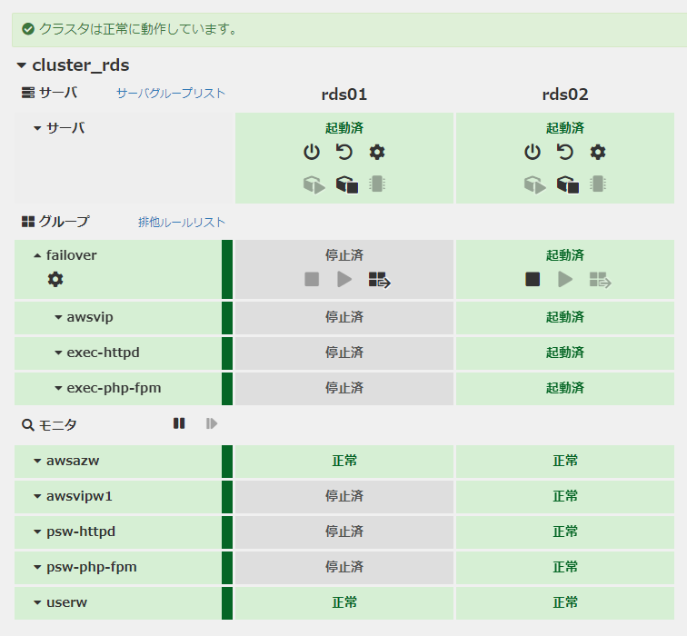The height and width of the screenshot is (636, 687).
Task: Expand the psw-httpd monitor row
Action: click(37, 532)
